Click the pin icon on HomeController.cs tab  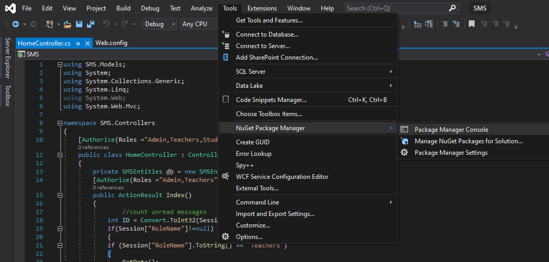pyautogui.click(x=78, y=43)
